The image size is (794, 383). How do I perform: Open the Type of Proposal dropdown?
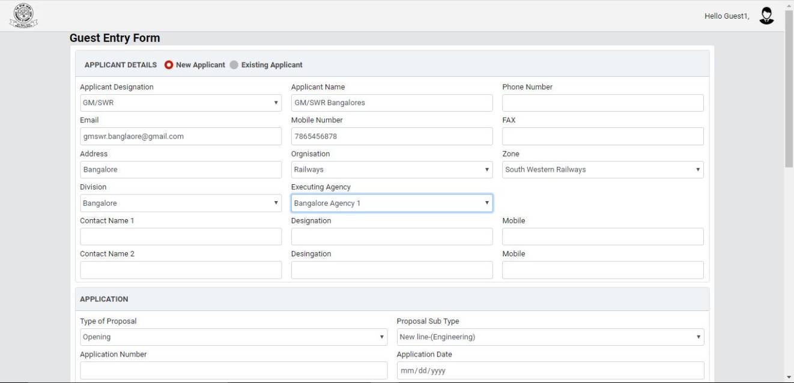tap(233, 337)
